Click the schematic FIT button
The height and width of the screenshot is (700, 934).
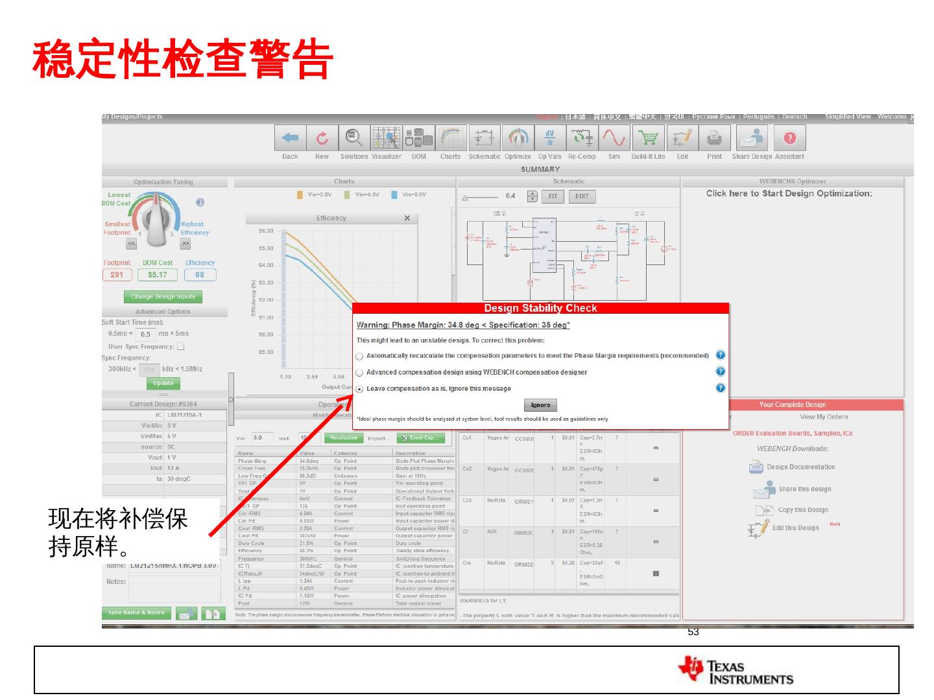pyautogui.click(x=553, y=196)
